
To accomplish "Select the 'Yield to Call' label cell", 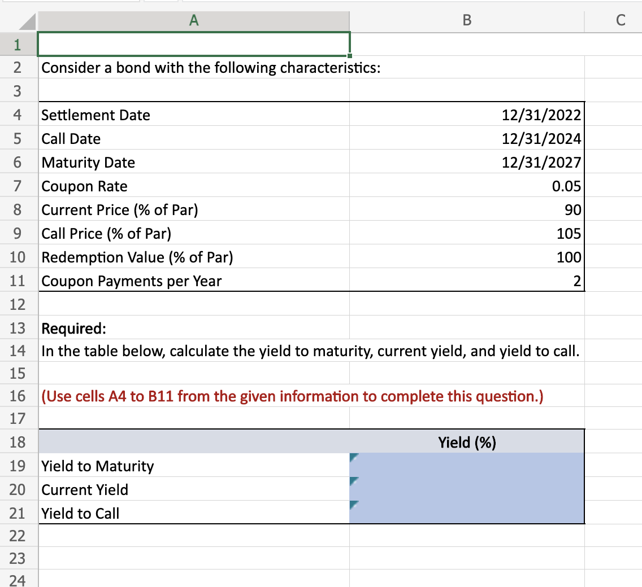I will (194, 513).
